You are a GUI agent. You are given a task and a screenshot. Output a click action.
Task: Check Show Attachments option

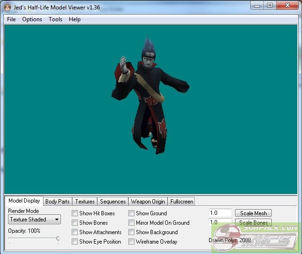pyautogui.click(x=75, y=232)
